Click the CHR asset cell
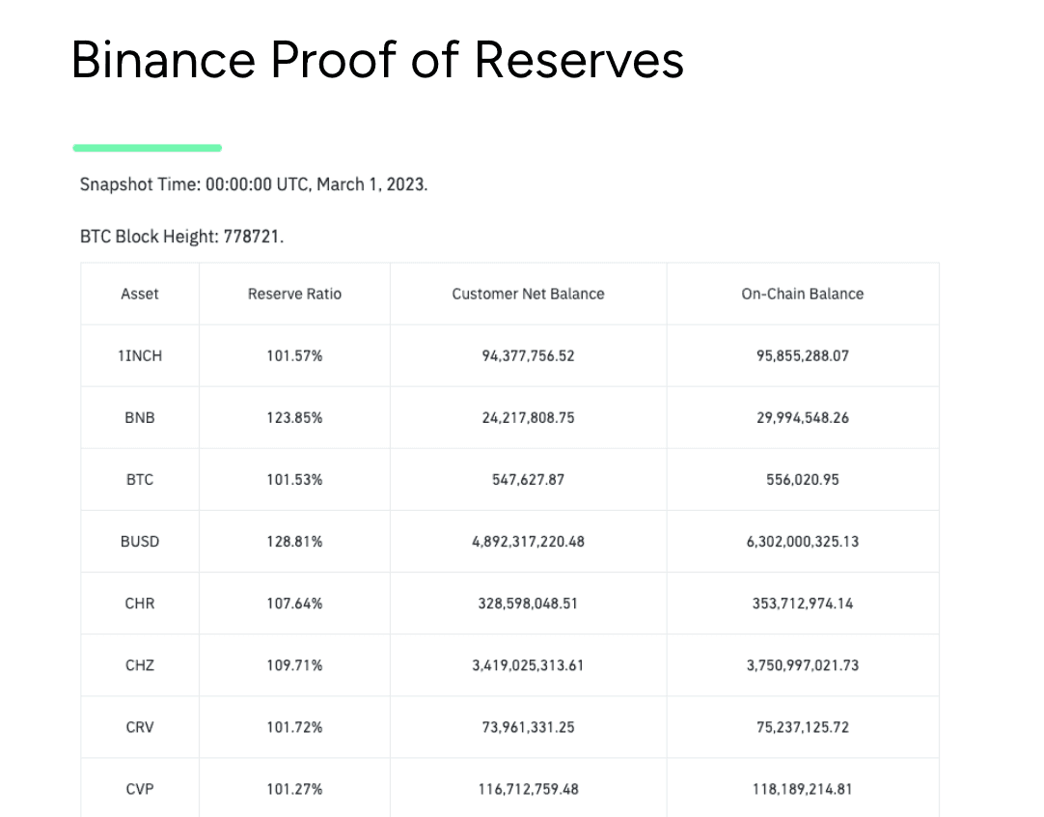This screenshot has width=1044, height=817. pos(140,603)
